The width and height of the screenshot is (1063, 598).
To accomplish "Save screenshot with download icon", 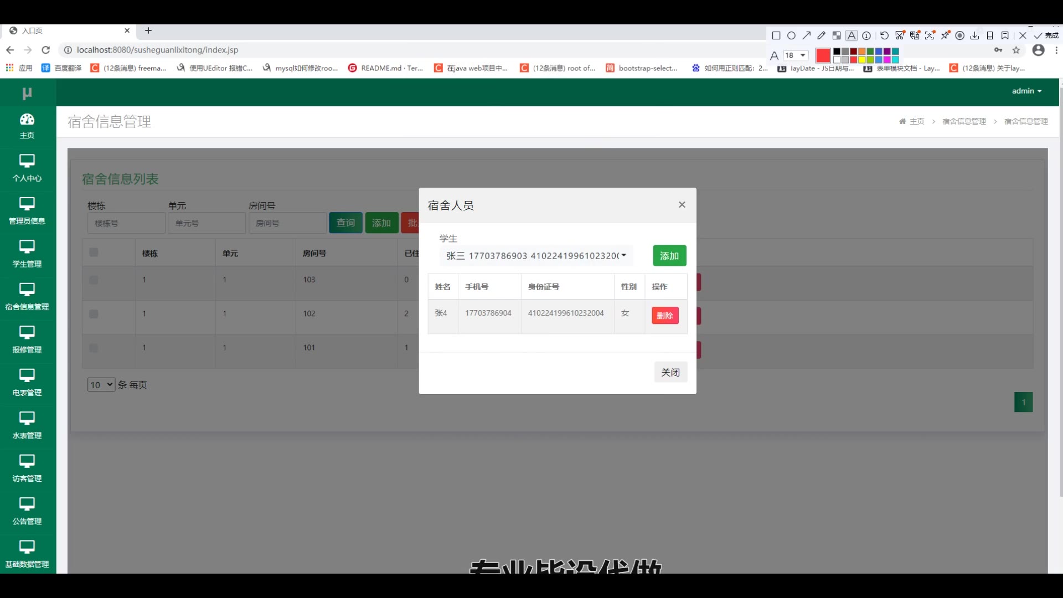I will click(974, 35).
